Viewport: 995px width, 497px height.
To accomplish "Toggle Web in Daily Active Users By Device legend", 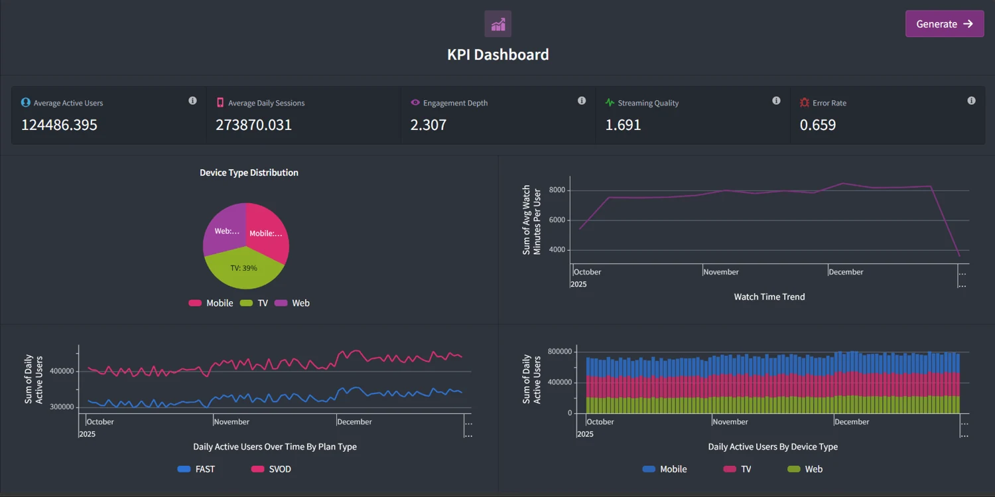I will [805, 469].
